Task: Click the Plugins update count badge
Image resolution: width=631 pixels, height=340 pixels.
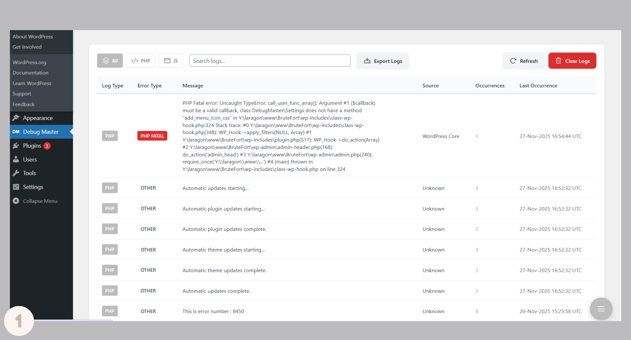Action: (47, 146)
